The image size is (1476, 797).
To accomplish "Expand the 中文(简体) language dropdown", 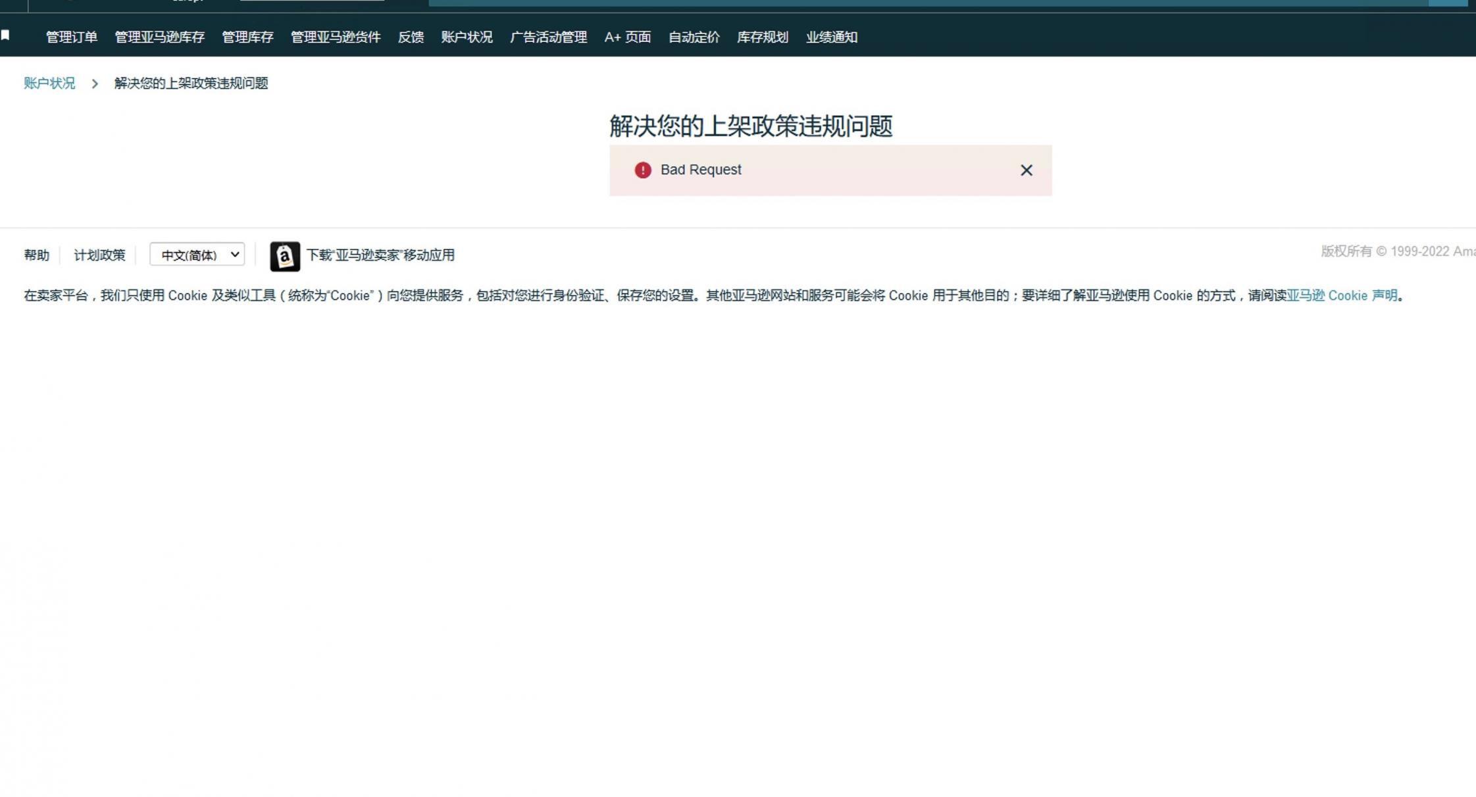I will tap(197, 254).
